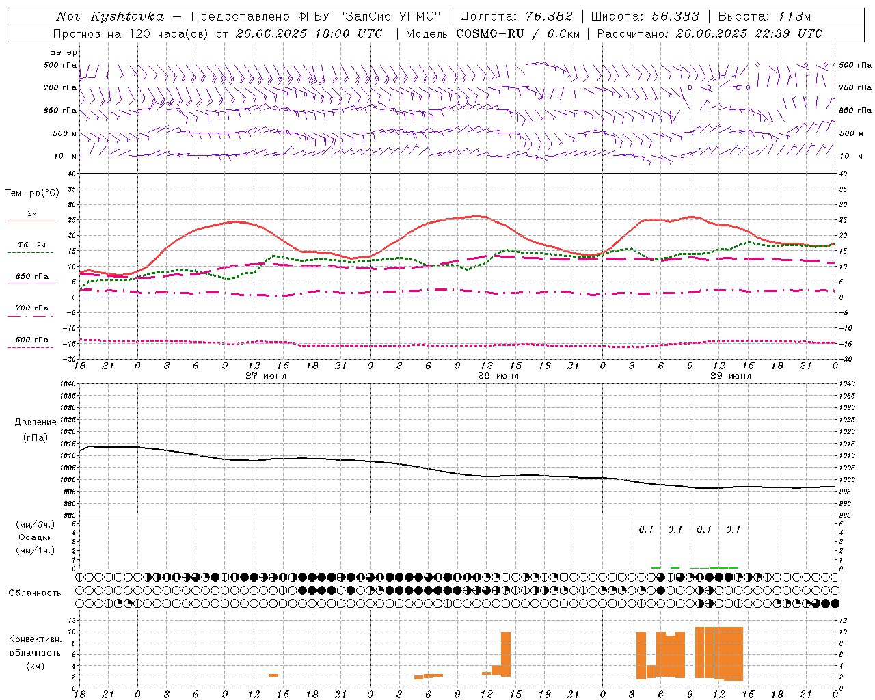This screenshot has width=875, height=700.
Task: Click the 'Конвективн.' convective cloud label
Action: 36,639
